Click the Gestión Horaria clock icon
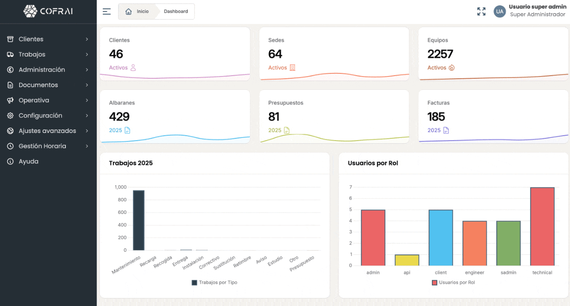This screenshot has height=306, width=570. (10, 146)
